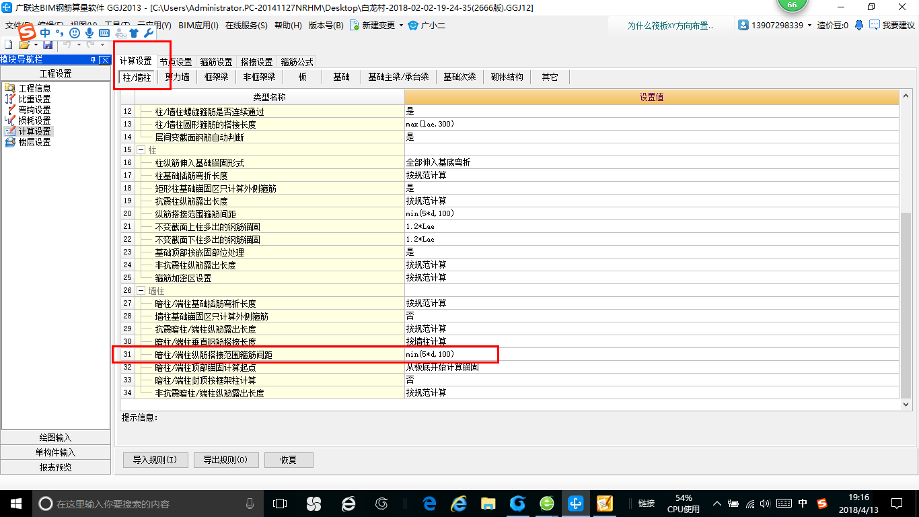Toggle Sogou Chinese/English mode 中 button

tap(45, 32)
